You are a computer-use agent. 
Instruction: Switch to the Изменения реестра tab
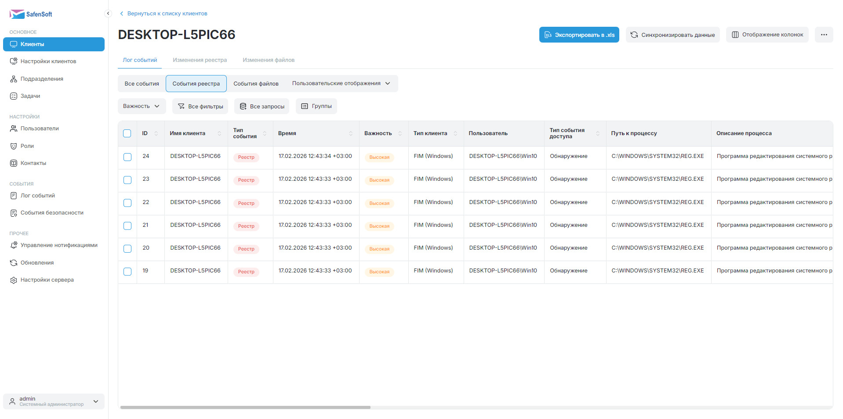(x=200, y=60)
